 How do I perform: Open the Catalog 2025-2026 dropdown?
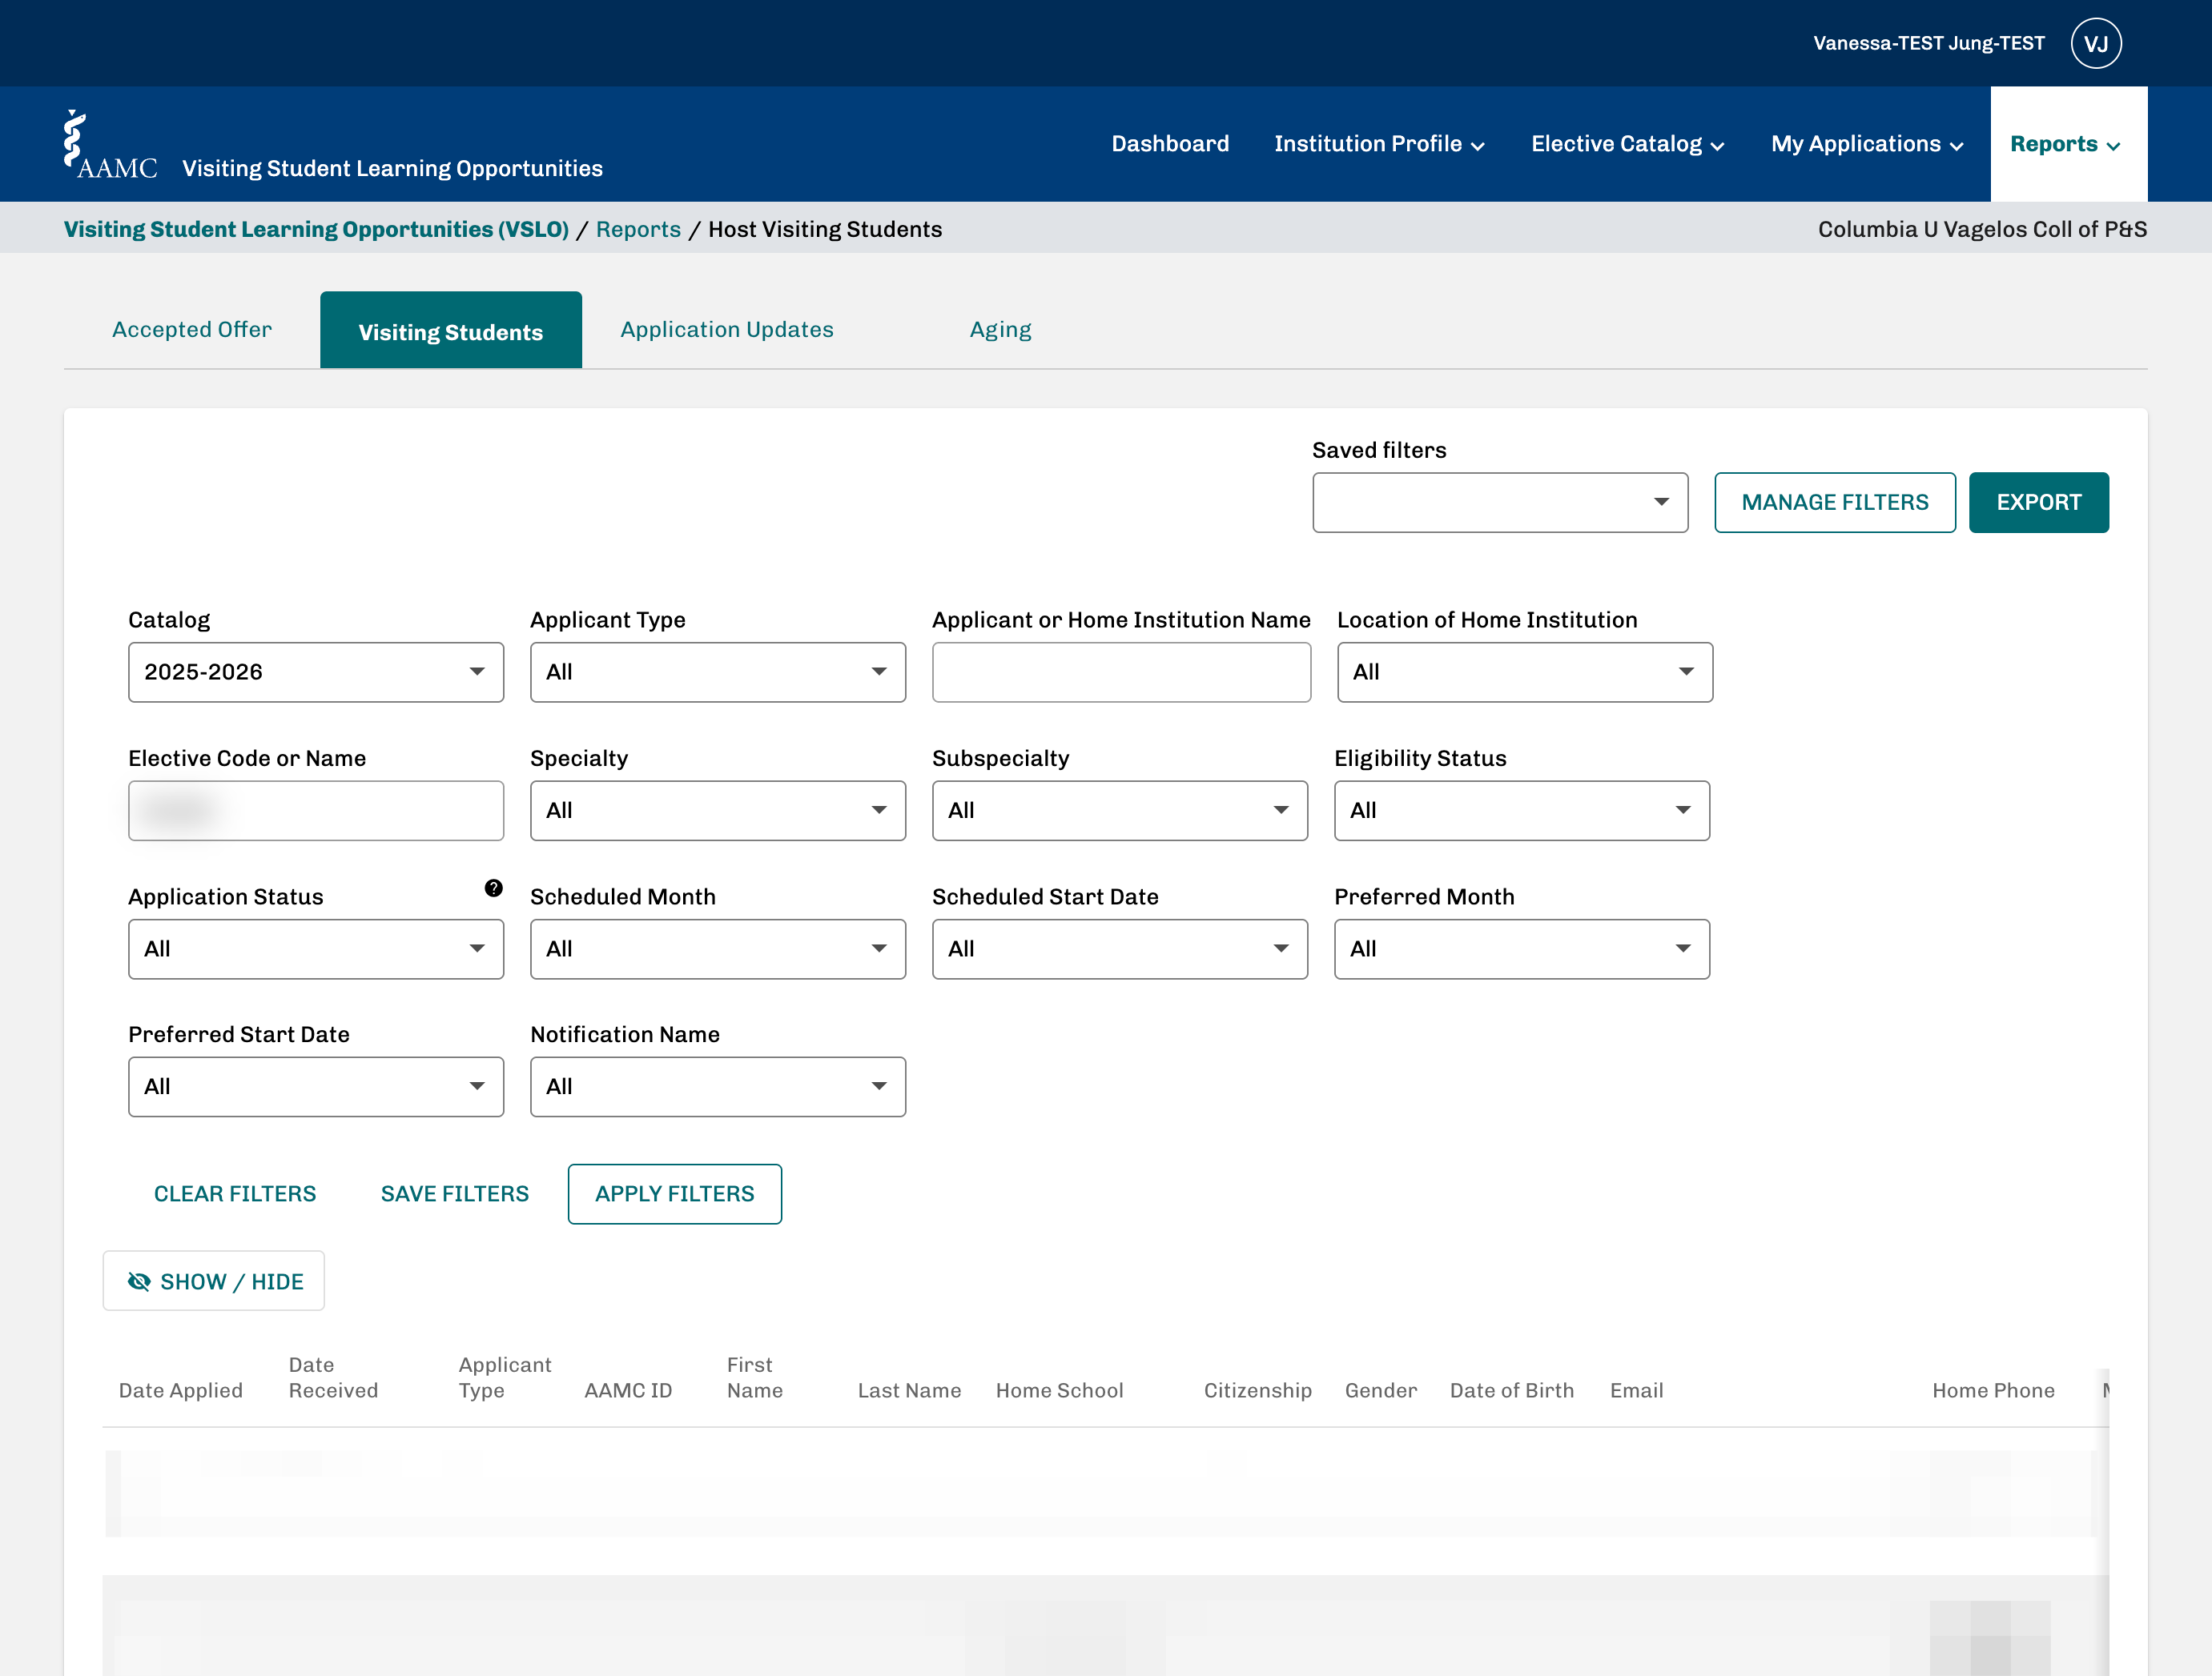[316, 672]
